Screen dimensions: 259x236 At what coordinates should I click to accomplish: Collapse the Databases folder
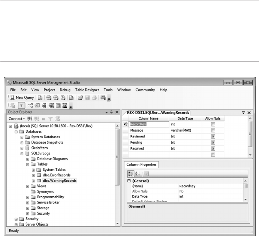click(x=16, y=132)
